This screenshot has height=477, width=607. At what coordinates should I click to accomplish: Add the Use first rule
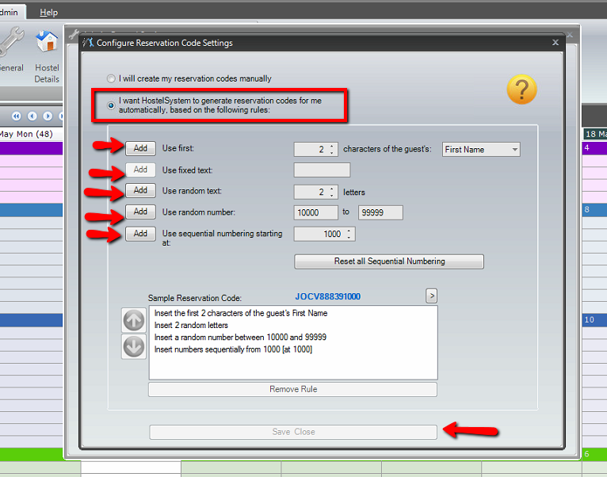[x=140, y=148]
